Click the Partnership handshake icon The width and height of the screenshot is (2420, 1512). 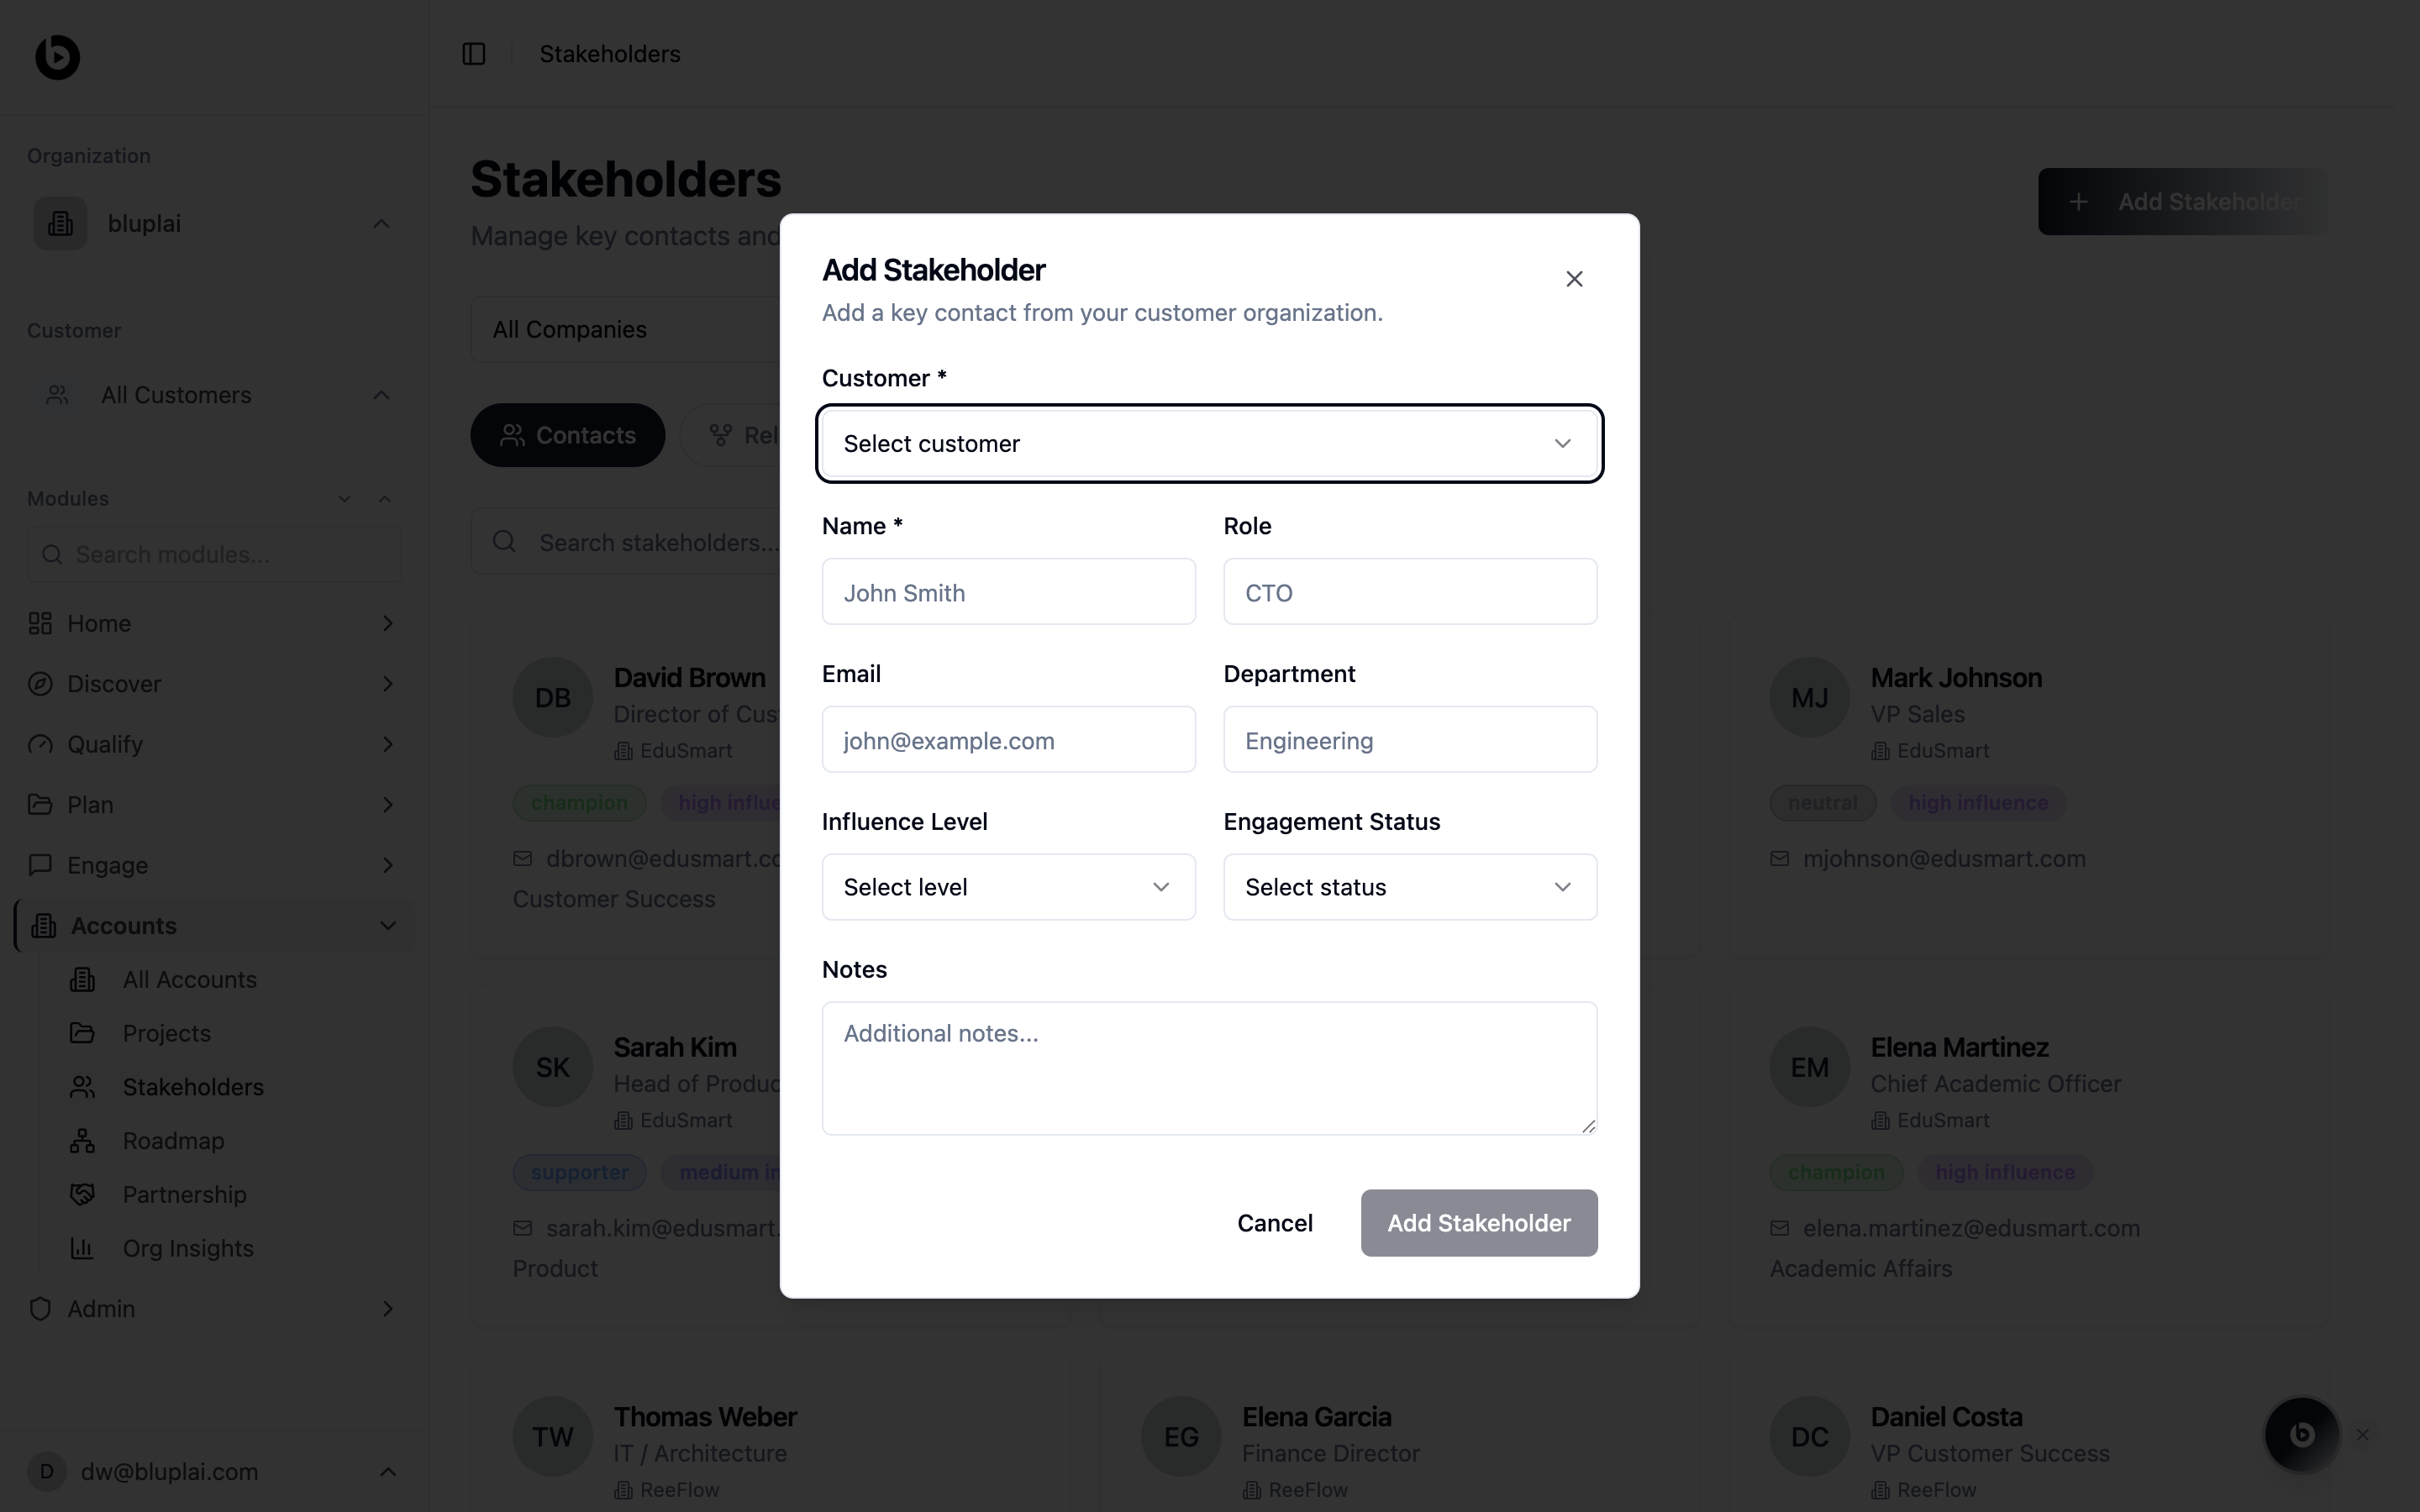[82, 1194]
